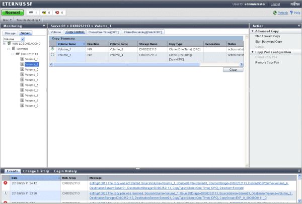302x204 pixels.
Task: Click the DX80252113 storage icon in the tree
Action: tap(18, 54)
